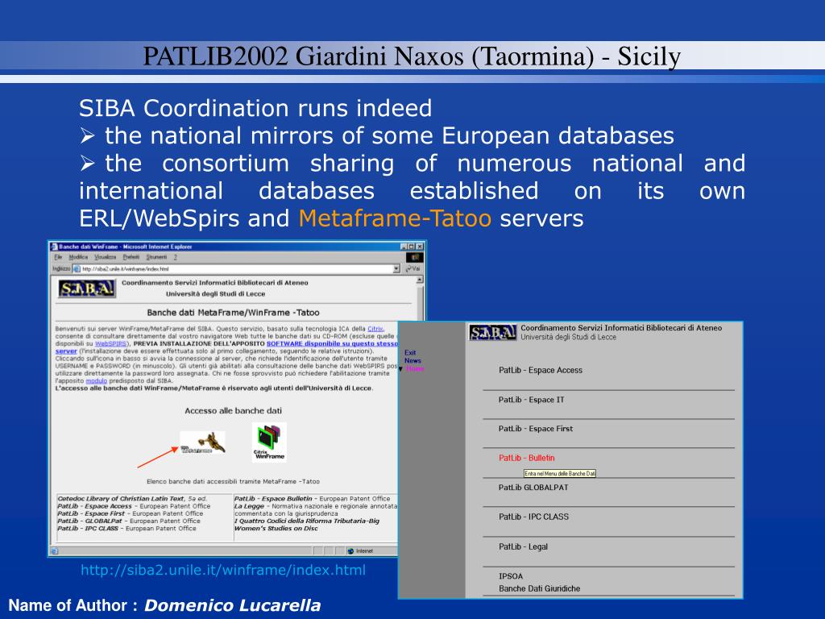Open PatLib - IPC CLASS entry

pyautogui.click(x=533, y=517)
